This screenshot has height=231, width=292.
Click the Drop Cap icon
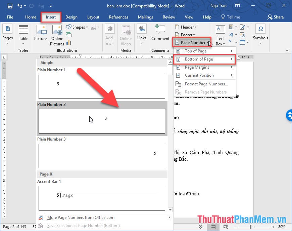(231, 42)
